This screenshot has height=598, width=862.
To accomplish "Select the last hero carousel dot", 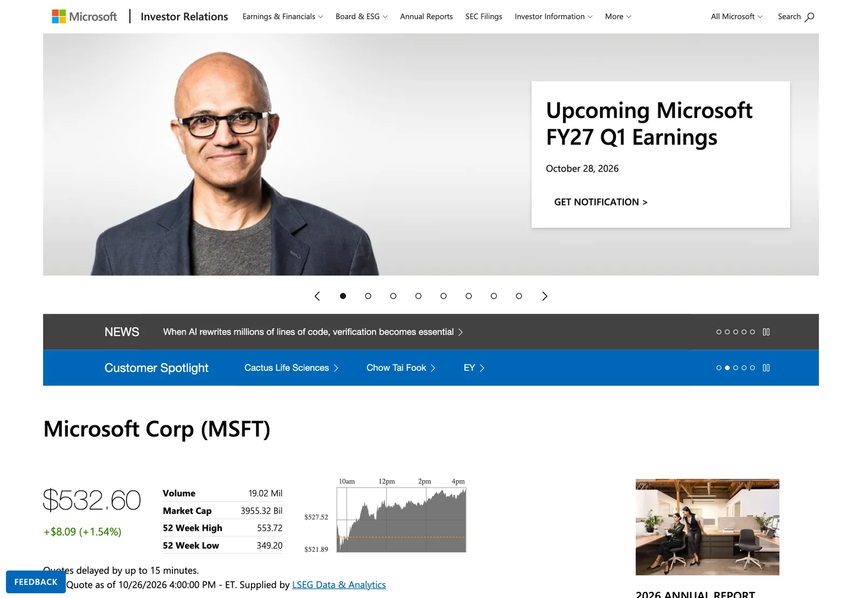I will coord(519,296).
